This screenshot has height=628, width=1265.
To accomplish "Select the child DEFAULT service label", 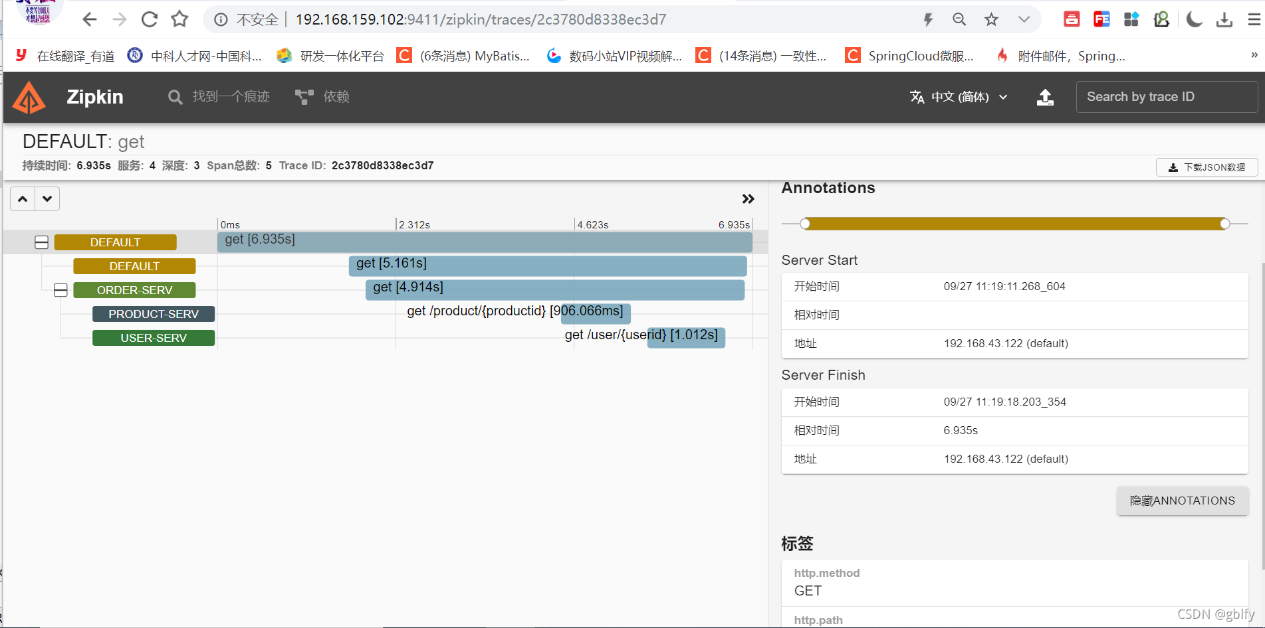I will [x=134, y=266].
